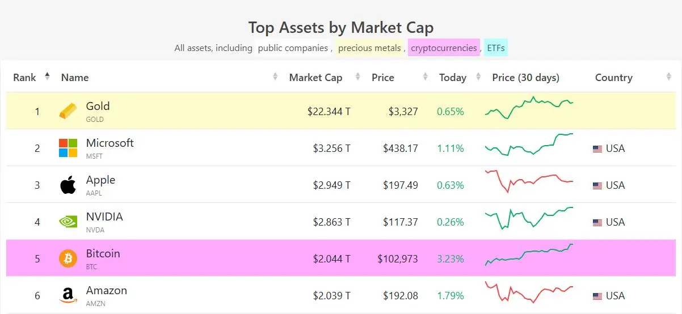The height and width of the screenshot is (314, 682).
Task: Sort by the Price column header
Action: [383, 78]
